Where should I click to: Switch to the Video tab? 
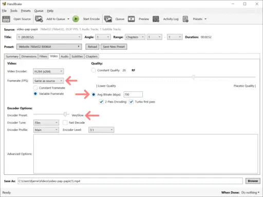point(54,56)
